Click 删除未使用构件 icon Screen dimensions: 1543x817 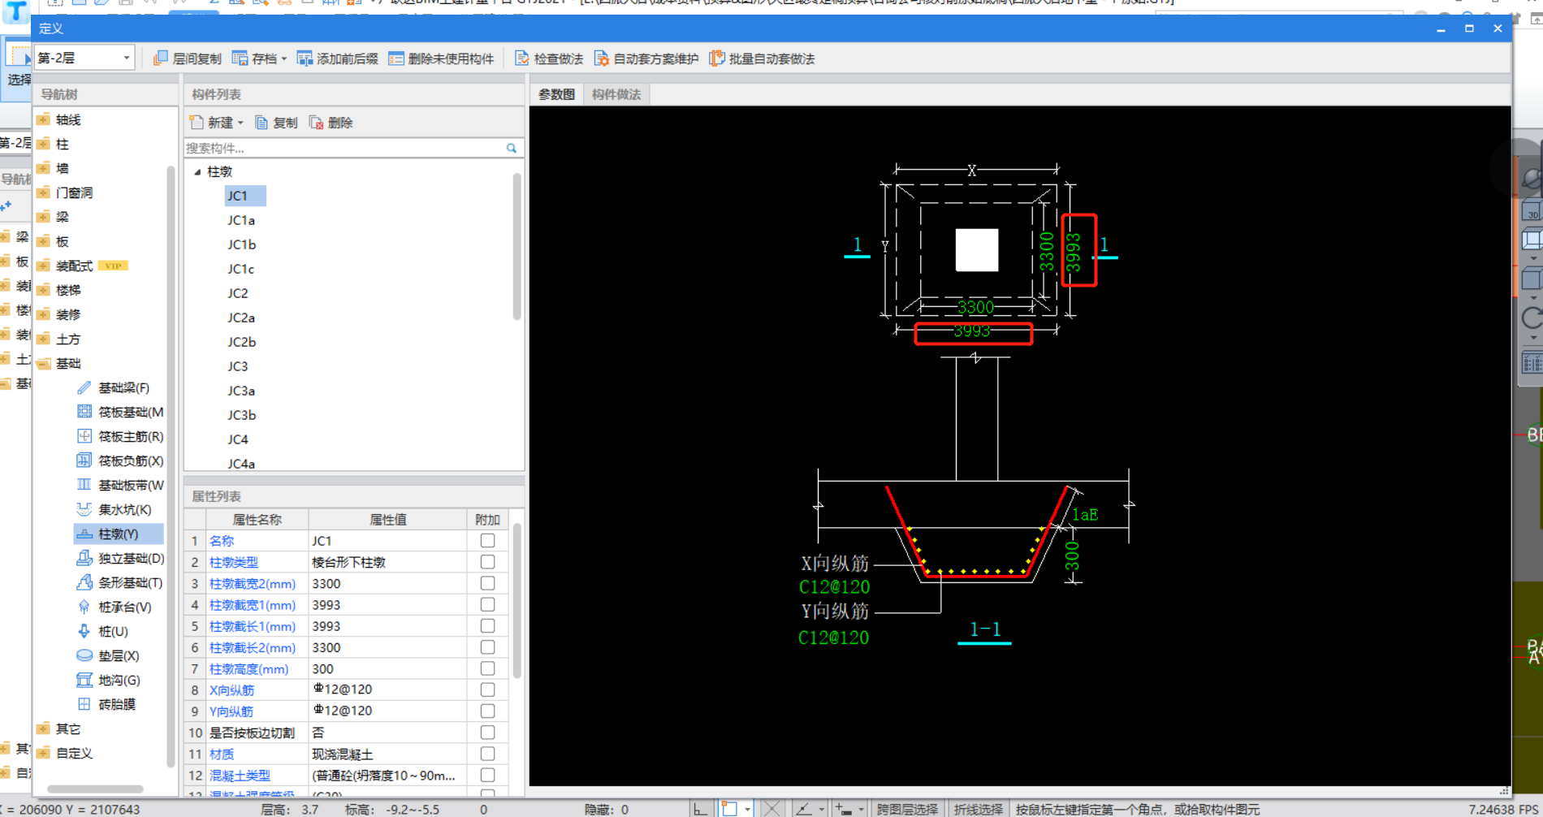tap(396, 58)
